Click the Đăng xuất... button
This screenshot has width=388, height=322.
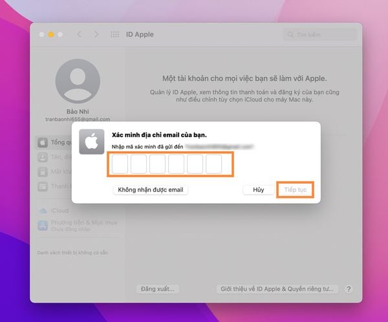[158, 289]
